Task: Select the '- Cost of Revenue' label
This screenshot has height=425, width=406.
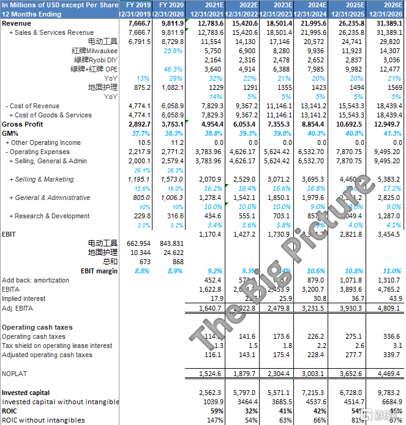Action: click(32, 106)
